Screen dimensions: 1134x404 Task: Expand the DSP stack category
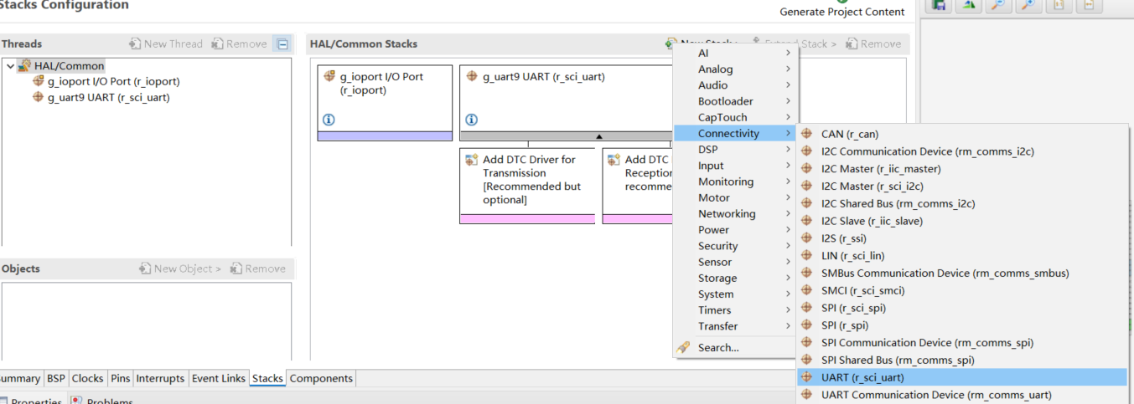(736, 150)
